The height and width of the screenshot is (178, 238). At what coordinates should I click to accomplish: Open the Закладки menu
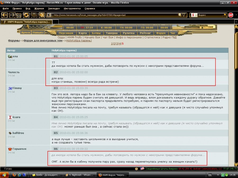tap(54, 8)
